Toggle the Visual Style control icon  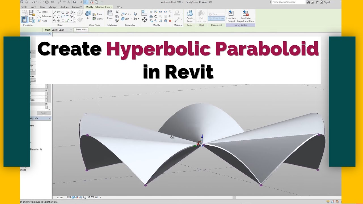click(73, 197)
